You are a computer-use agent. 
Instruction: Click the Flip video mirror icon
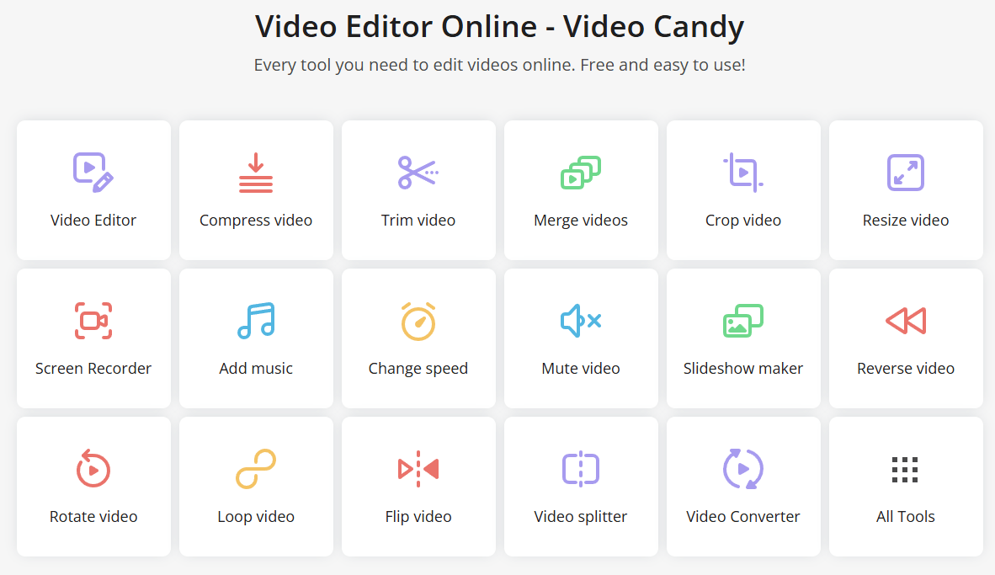[x=418, y=469]
